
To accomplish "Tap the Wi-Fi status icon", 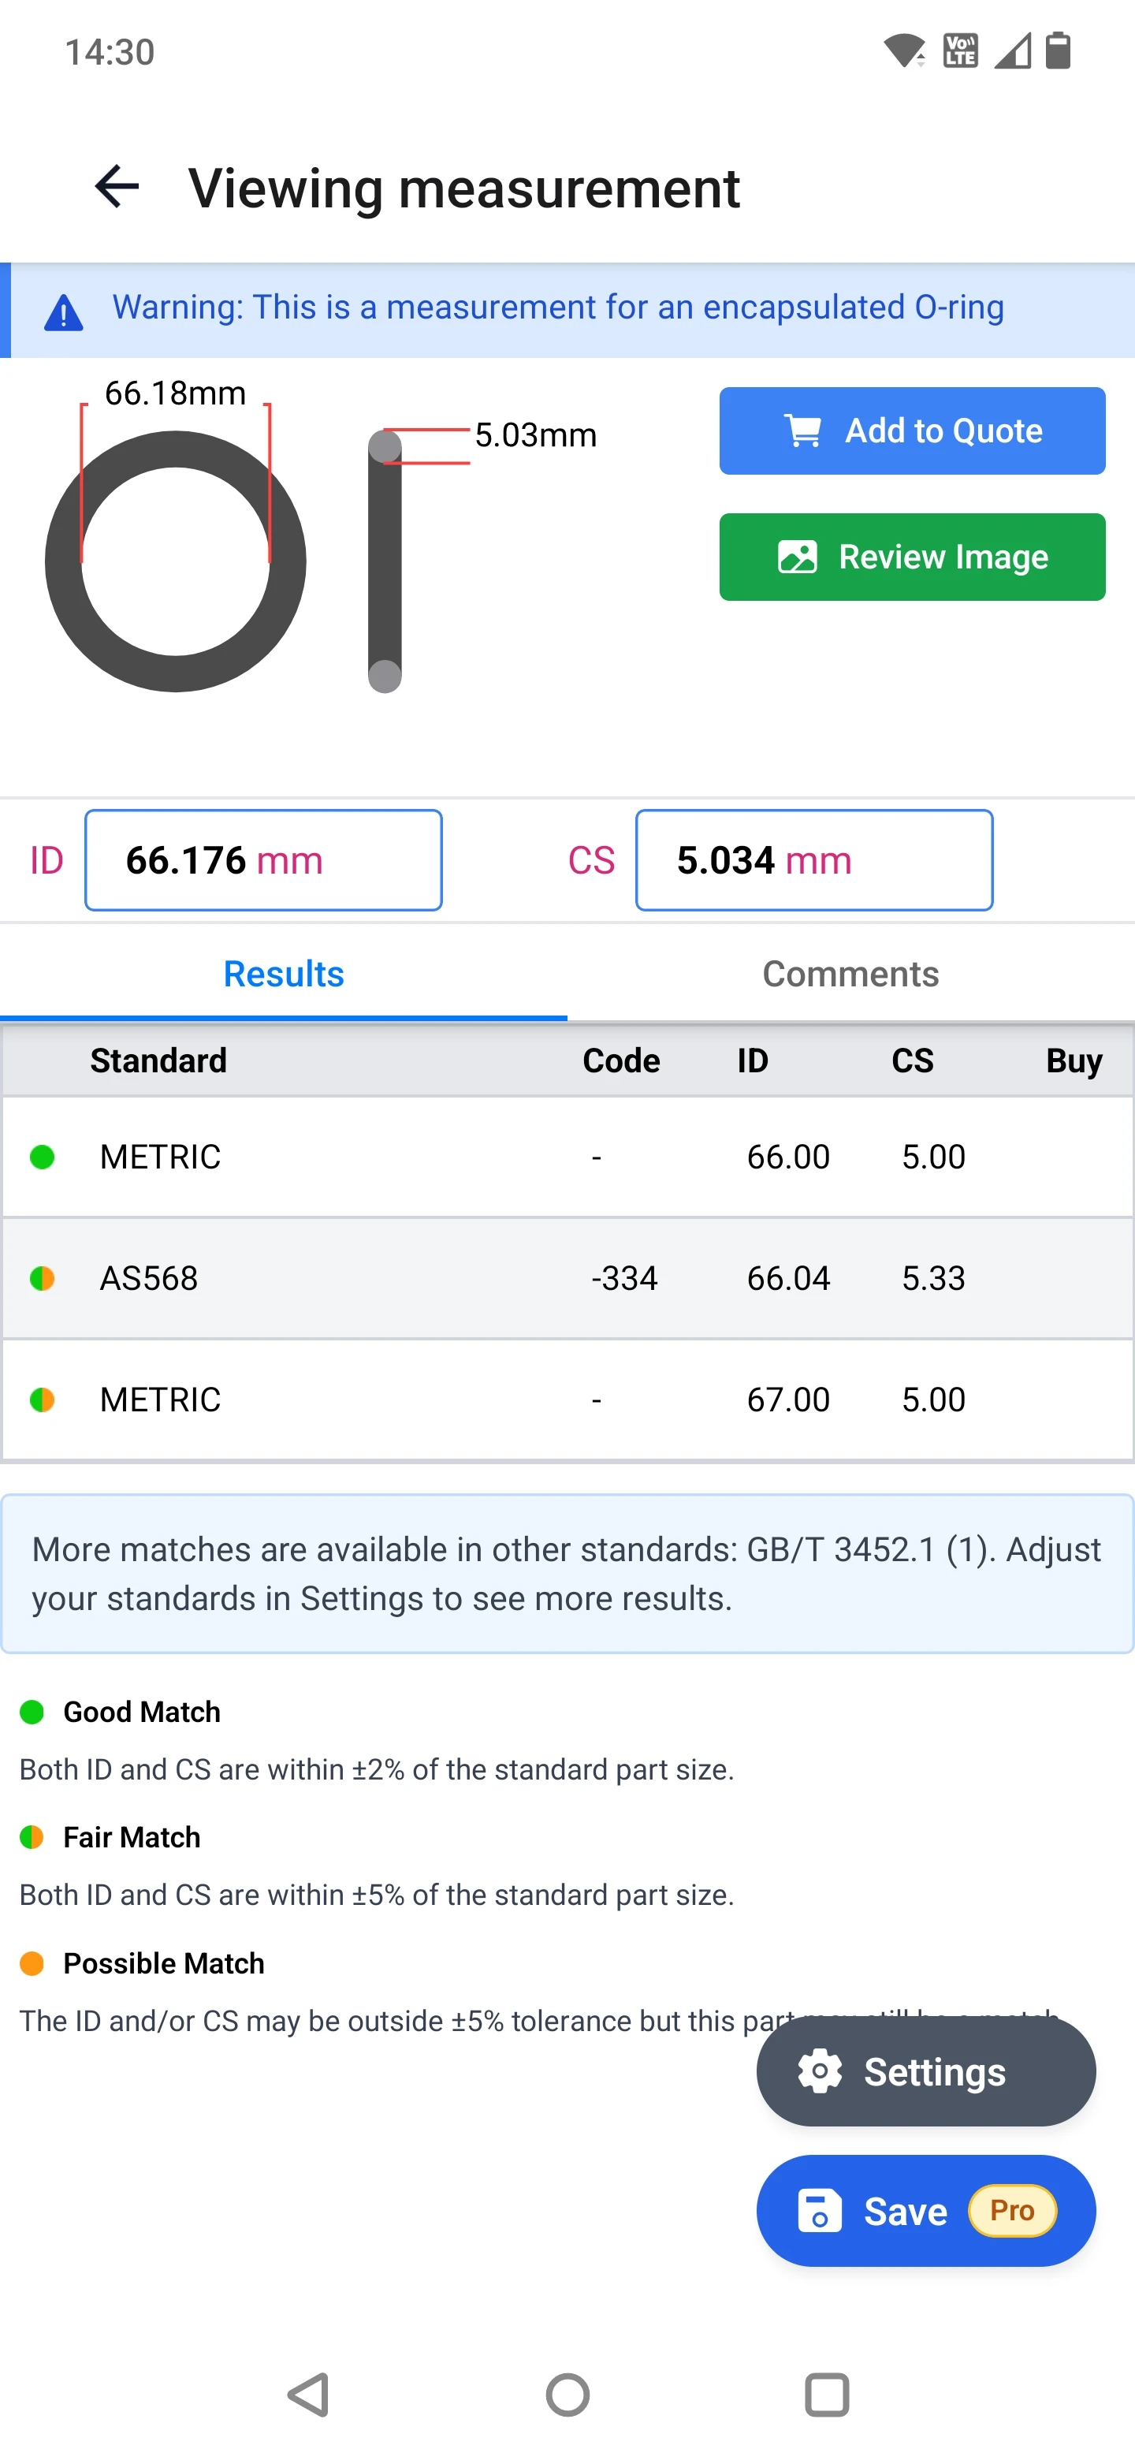I will [x=904, y=50].
